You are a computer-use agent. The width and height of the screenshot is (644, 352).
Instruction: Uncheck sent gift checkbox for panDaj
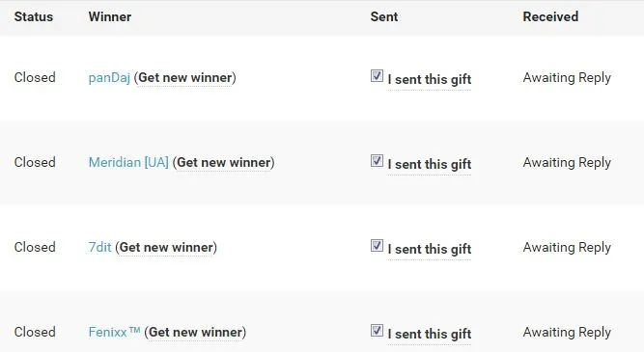click(x=377, y=76)
